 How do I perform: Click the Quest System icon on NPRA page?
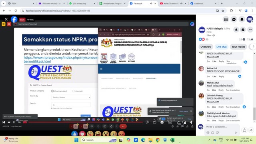coord(113,58)
